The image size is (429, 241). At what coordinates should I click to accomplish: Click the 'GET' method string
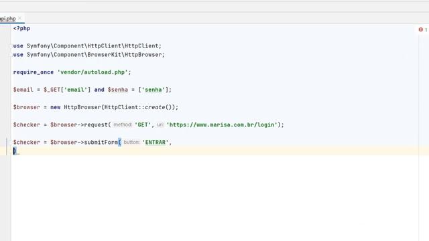coord(143,125)
